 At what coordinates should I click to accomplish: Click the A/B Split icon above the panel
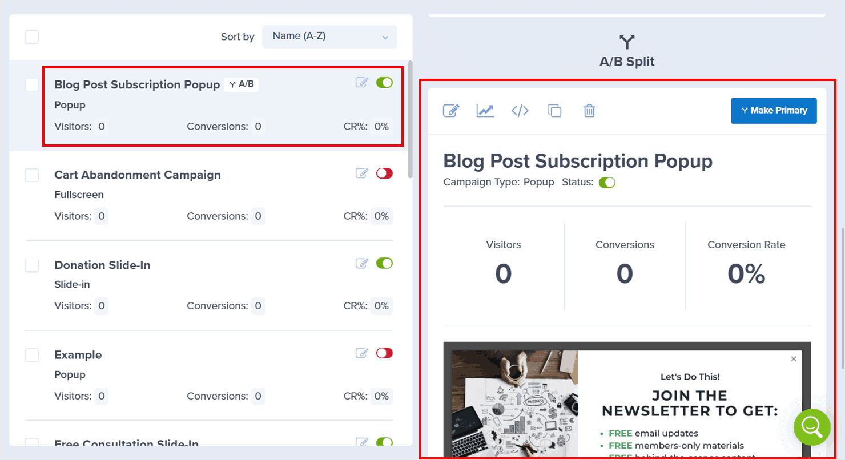point(627,42)
